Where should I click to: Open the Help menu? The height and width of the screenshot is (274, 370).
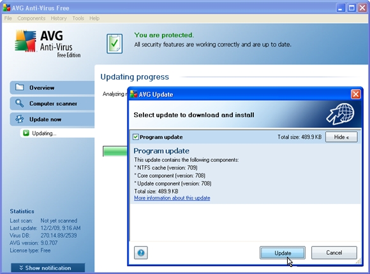point(94,18)
